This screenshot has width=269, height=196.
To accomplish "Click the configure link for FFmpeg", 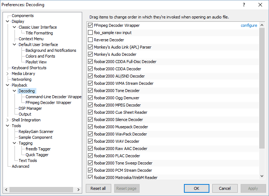I will [249, 26].
